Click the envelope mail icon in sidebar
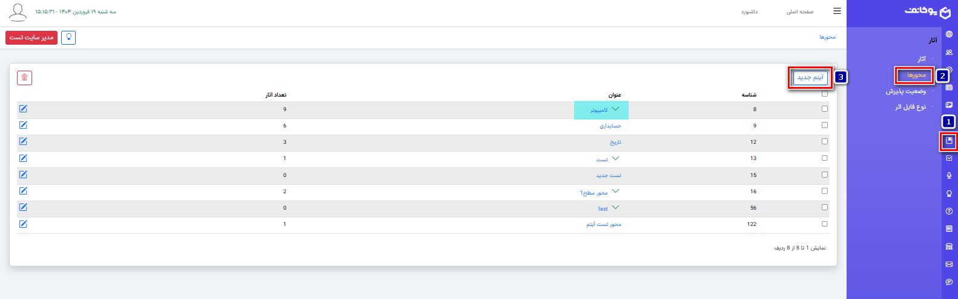This screenshot has width=958, height=299. pyautogui.click(x=949, y=264)
